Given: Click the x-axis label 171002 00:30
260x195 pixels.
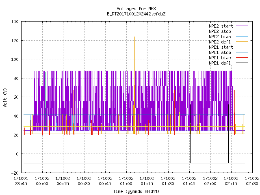Looking at the screenshot, I should pyautogui.click(x=84, y=181).
